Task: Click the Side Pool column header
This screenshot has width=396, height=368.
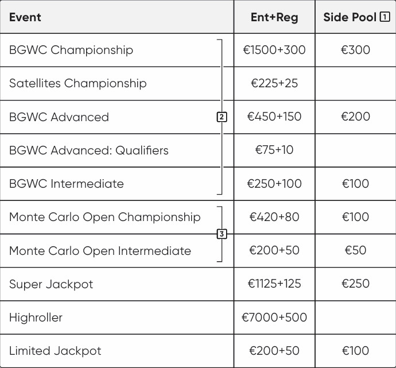Action: click(350, 17)
